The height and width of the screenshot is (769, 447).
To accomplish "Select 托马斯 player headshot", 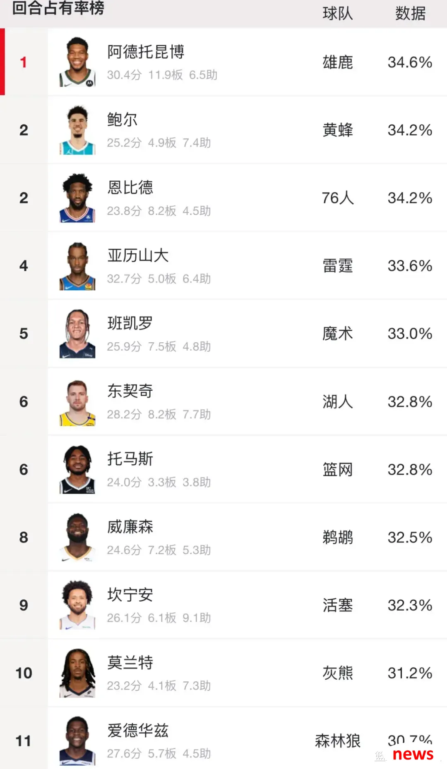I will (77, 469).
